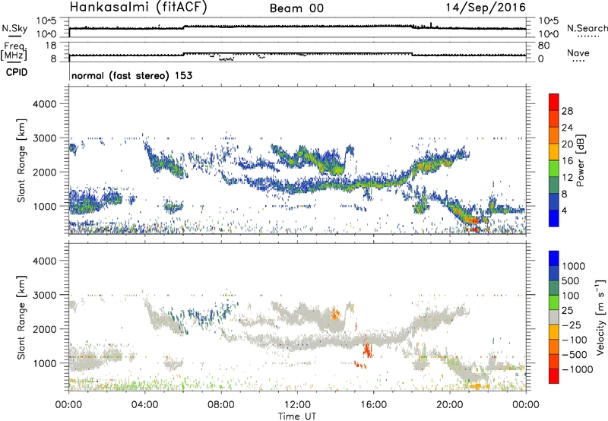Click the 'Power [dB]' colorbar label

580,160
